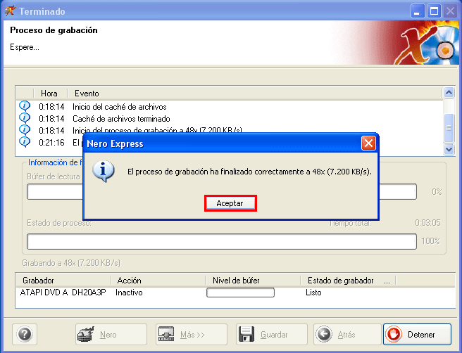Click the 'Nivel de búfer' column header
The height and width of the screenshot is (353, 462).
pos(253,281)
